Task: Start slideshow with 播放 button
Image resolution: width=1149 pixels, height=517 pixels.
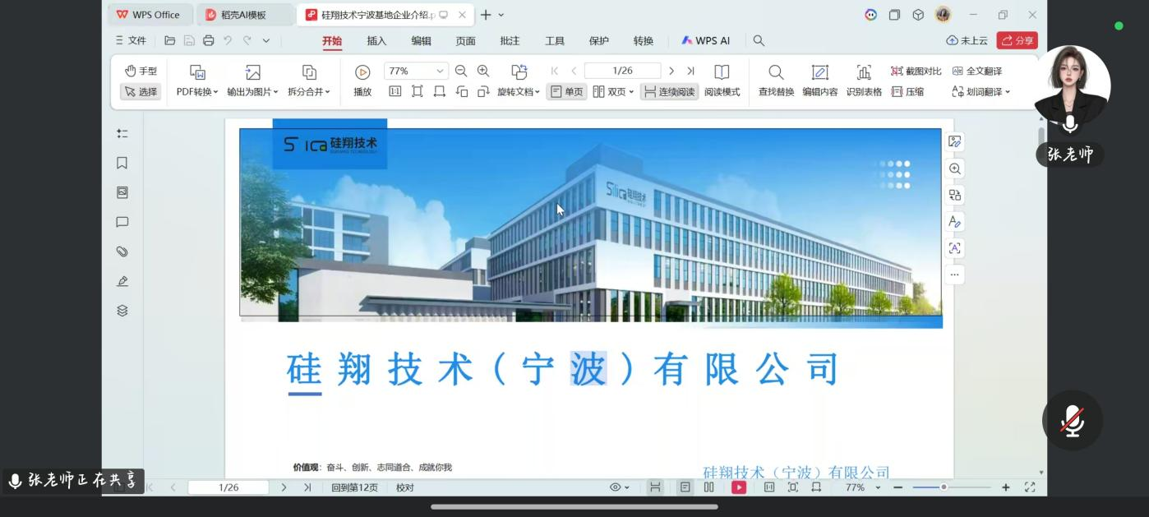Action: (362, 81)
